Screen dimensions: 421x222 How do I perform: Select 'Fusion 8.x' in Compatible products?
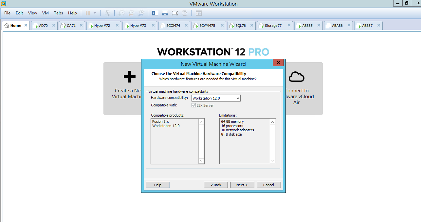[160, 121]
